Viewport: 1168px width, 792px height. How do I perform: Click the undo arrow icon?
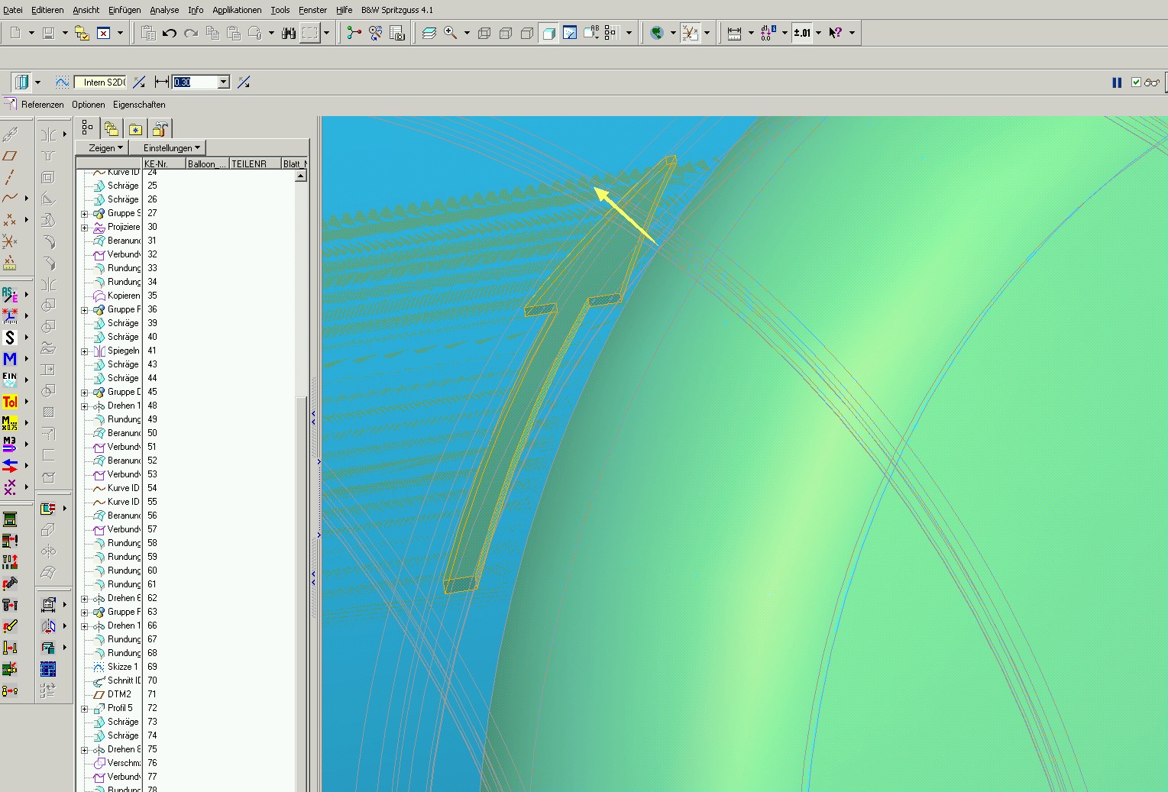(170, 33)
